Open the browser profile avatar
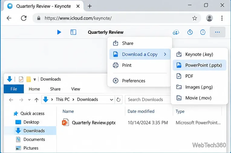 209,18
